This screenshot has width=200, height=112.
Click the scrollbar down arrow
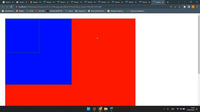[199, 105]
